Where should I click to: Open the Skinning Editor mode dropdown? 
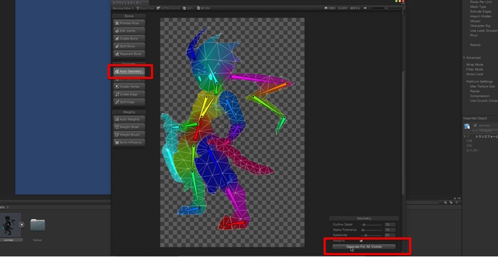(x=122, y=8)
